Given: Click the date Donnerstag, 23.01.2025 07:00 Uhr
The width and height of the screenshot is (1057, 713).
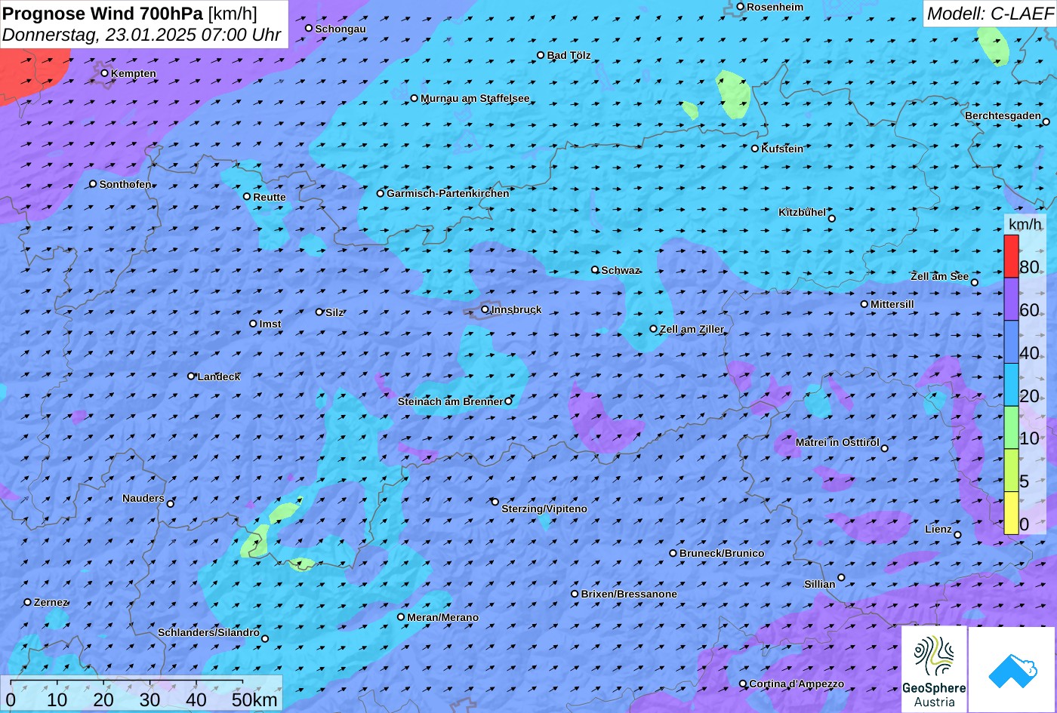Looking at the screenshot, I should tap(142, 35).
